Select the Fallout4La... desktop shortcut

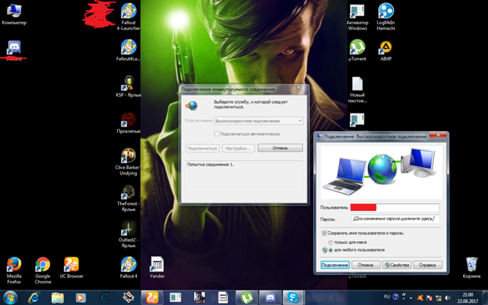click(x=128, y=50)
